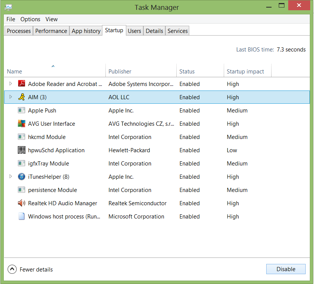This screenshot has width=314, height=284.
Task: Select the igfxTray Module entry
Action: (x=49, y=164)
